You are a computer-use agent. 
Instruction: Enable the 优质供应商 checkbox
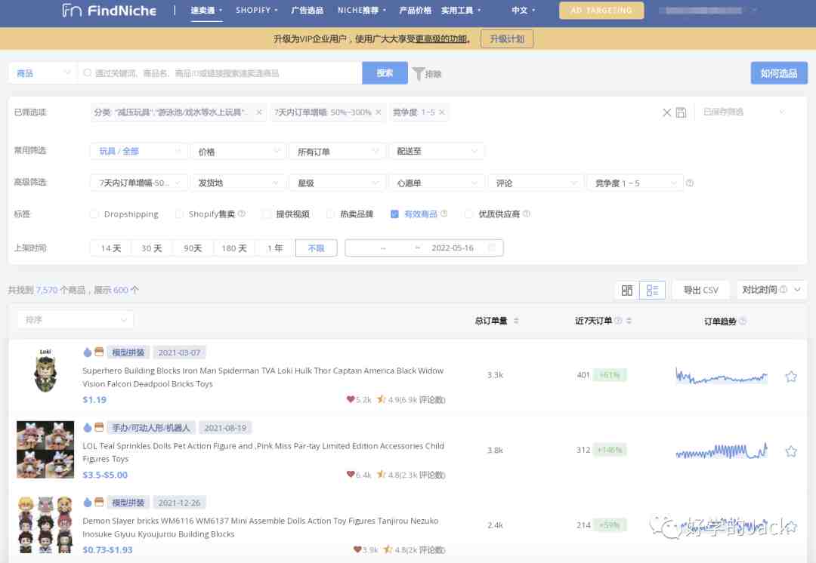point(468,214)
